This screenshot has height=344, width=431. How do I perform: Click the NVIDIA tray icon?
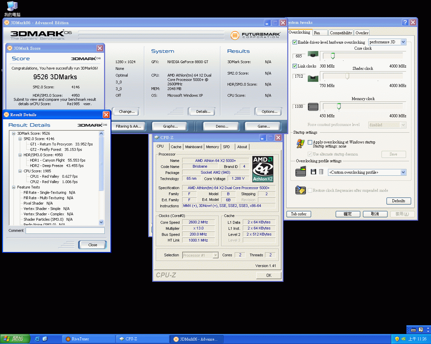click(403, 339)
